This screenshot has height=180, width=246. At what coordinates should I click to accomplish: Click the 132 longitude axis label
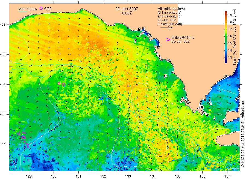(103, 176)
